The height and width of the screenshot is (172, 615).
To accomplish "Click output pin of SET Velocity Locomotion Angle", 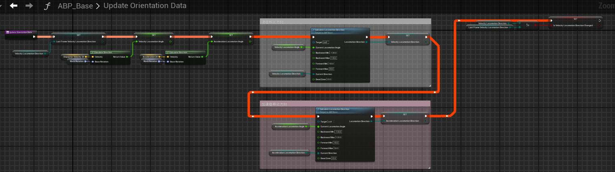I will tap(170, 41).
